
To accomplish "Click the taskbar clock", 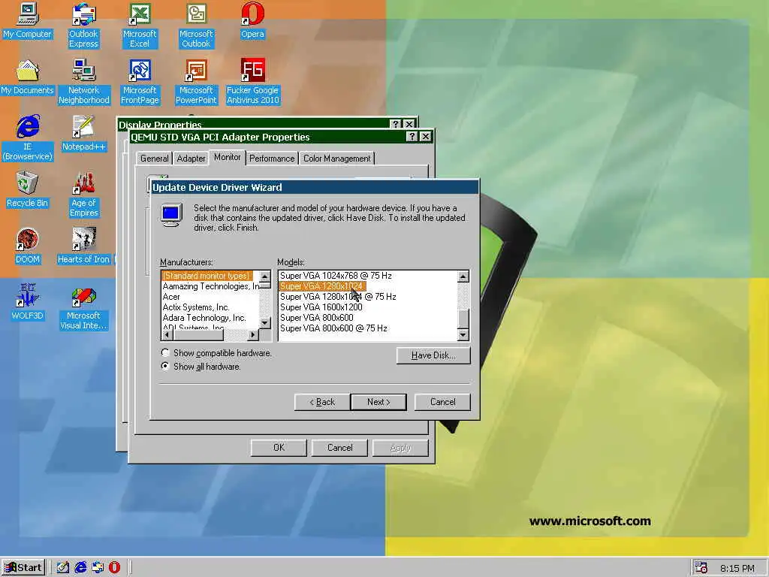I will tap(737, 568).
